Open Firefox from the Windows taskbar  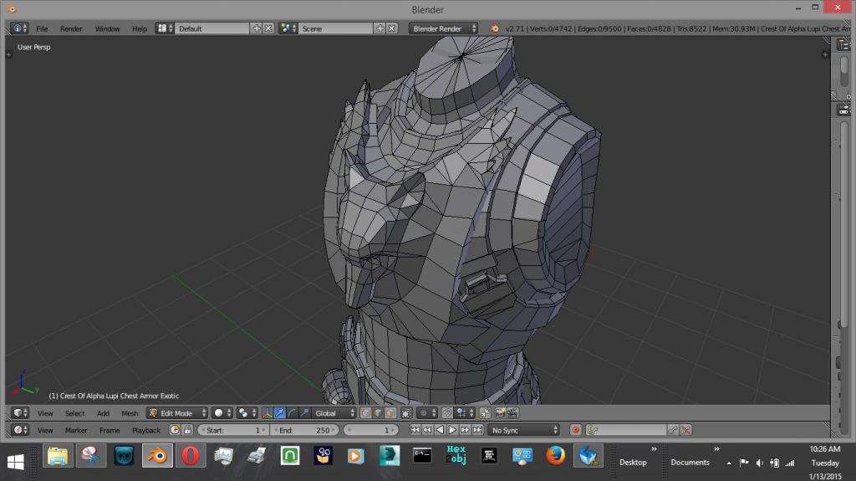pyautogui.click(x=555, y=457)
